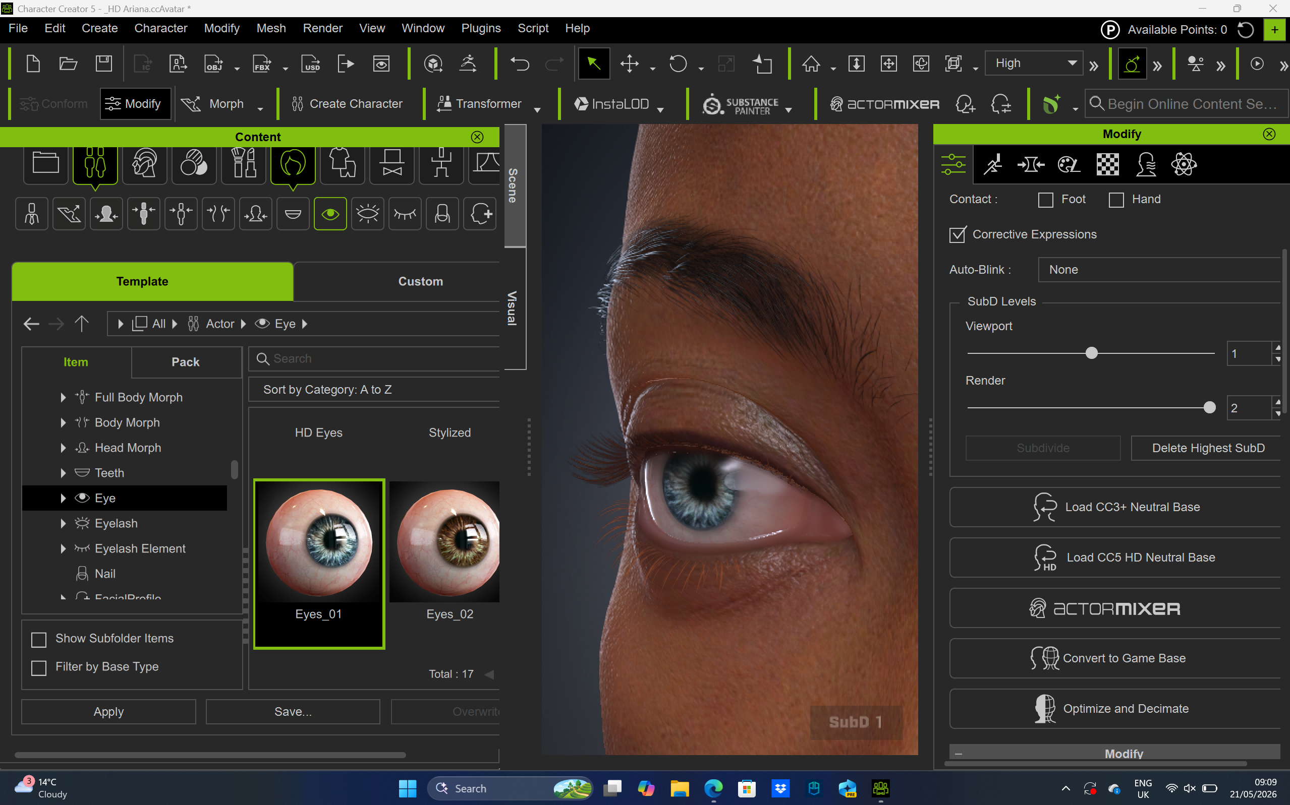
Task: Click the Undo arrow icon
Action: point(520,64)
